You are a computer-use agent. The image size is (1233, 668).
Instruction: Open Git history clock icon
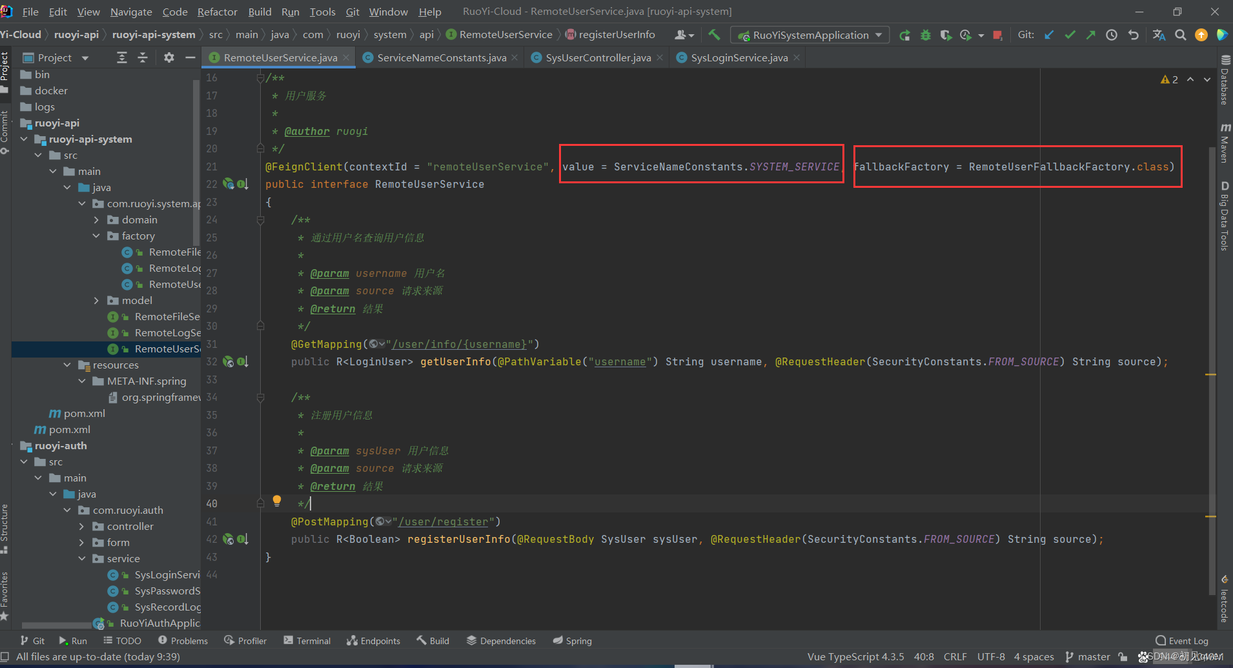pyautogui.click(x=1112, y=35)
